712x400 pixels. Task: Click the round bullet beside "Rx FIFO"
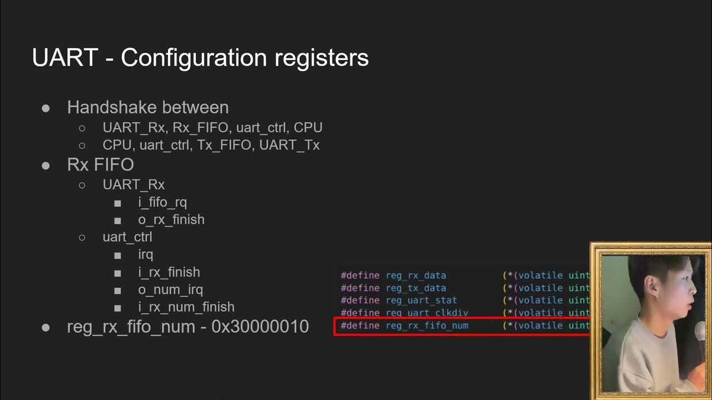point(46,165)
